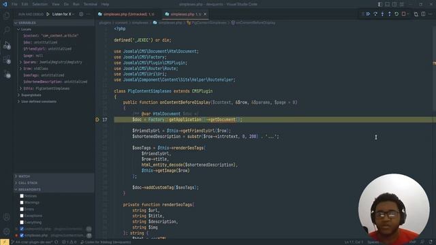Open the Selection menu
This screenshot has height=245, width=436.
40,5
